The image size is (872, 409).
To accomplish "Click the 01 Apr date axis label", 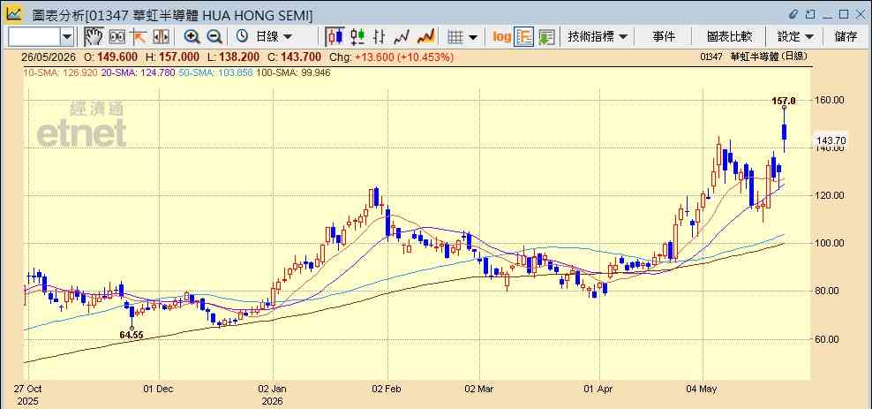I will click(599, 389).
